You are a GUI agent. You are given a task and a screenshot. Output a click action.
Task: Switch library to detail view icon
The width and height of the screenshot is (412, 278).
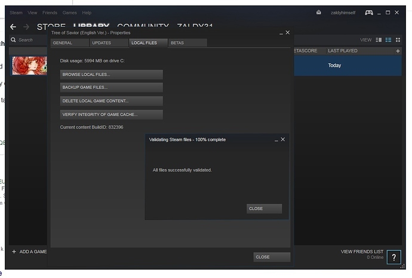point(379,40)
